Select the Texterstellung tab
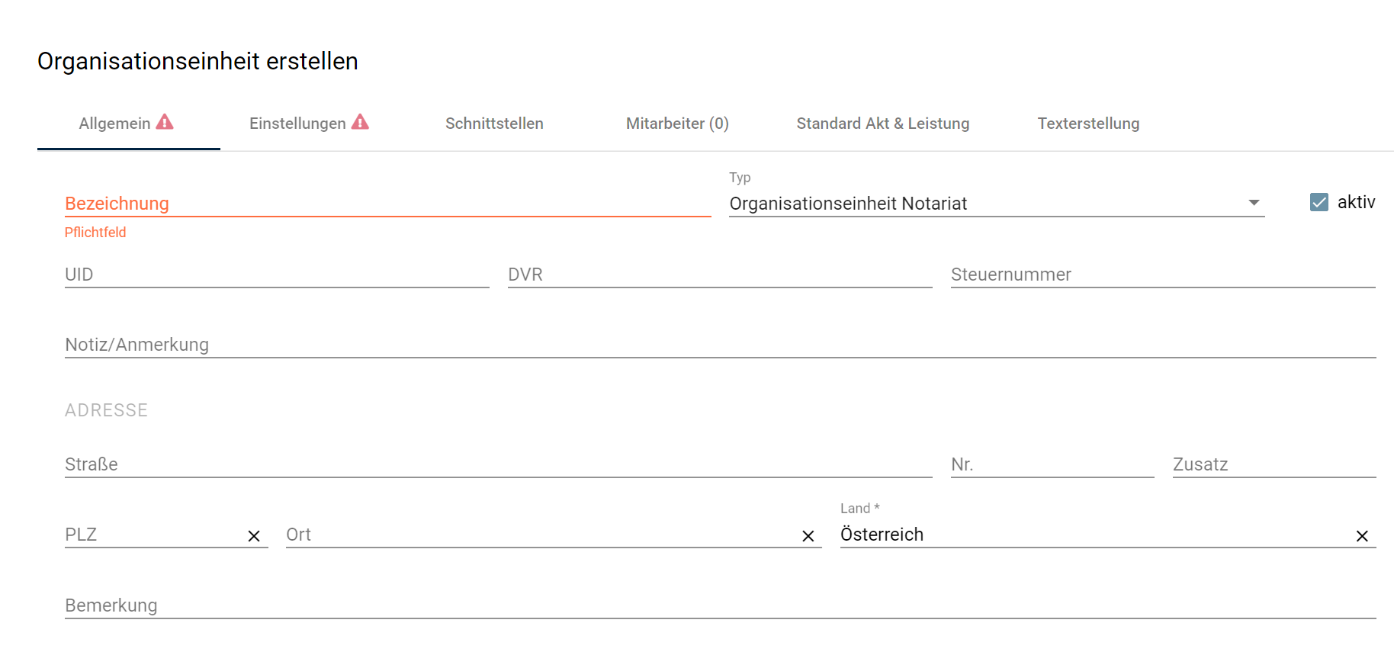 [x=1088, y=124]
